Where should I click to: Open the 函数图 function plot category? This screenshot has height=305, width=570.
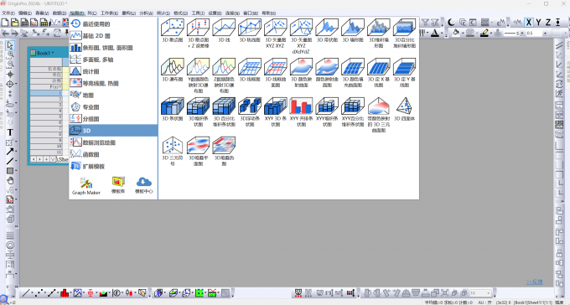click(x=113, y=154)
